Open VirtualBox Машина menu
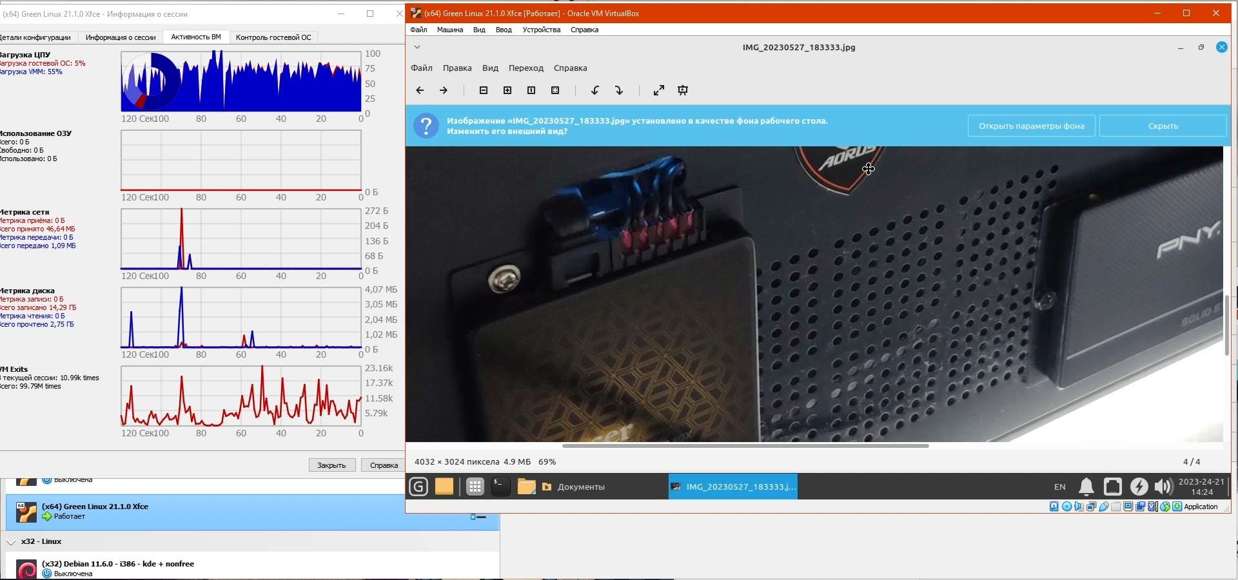Image resolution: width=1238 pixels, height=580 pixels. tap(450, 30)
